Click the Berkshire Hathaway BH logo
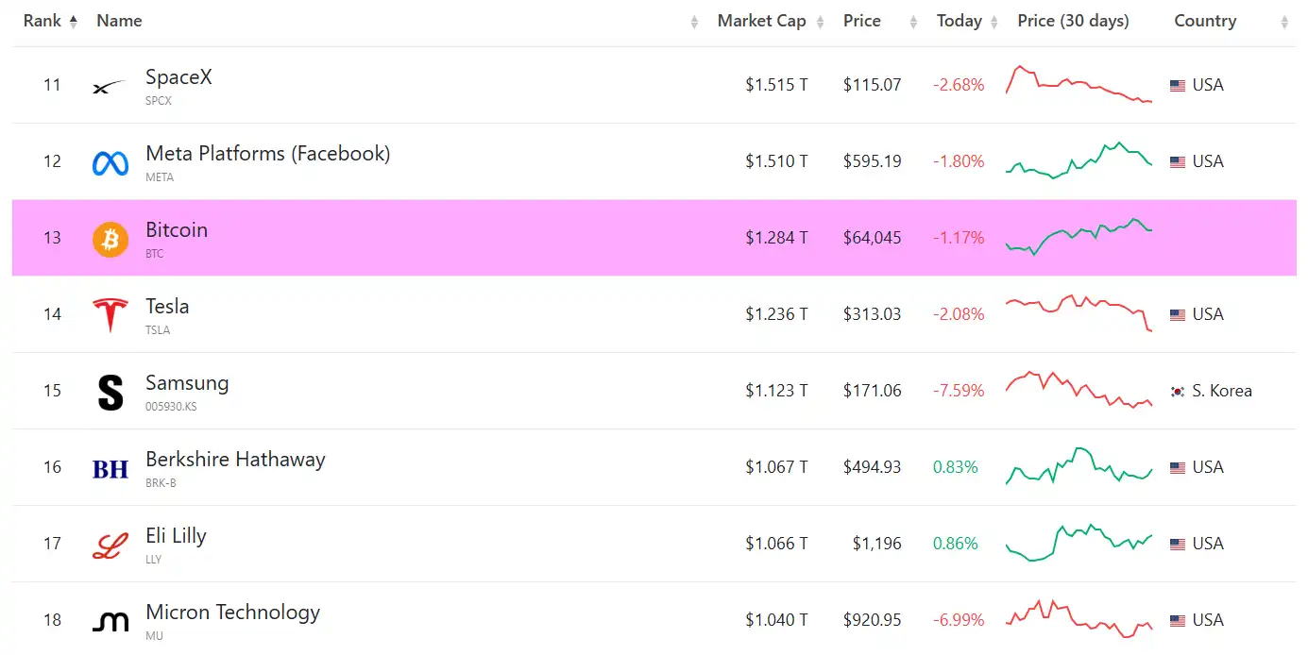Screen dimensions: 1308x655 (x=110, y=469)
